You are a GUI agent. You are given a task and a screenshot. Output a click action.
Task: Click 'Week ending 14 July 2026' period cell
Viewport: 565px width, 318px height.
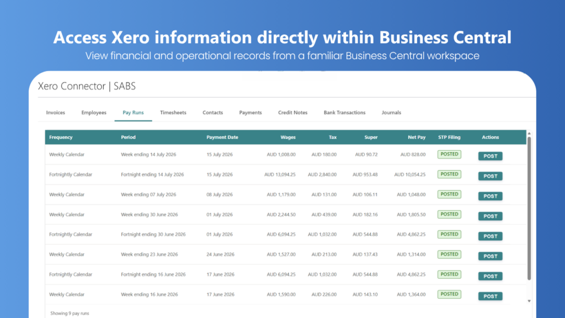click(148, 155)
